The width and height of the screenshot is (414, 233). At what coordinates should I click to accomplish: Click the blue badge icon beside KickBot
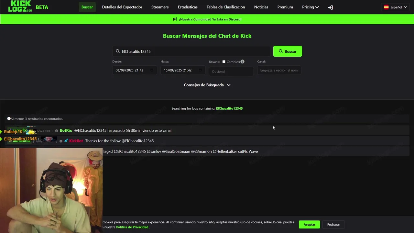tap(66, 141)
